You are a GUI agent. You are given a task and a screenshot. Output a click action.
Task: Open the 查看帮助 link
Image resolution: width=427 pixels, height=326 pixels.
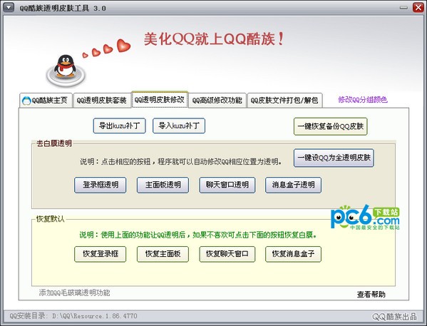(371, 295)
